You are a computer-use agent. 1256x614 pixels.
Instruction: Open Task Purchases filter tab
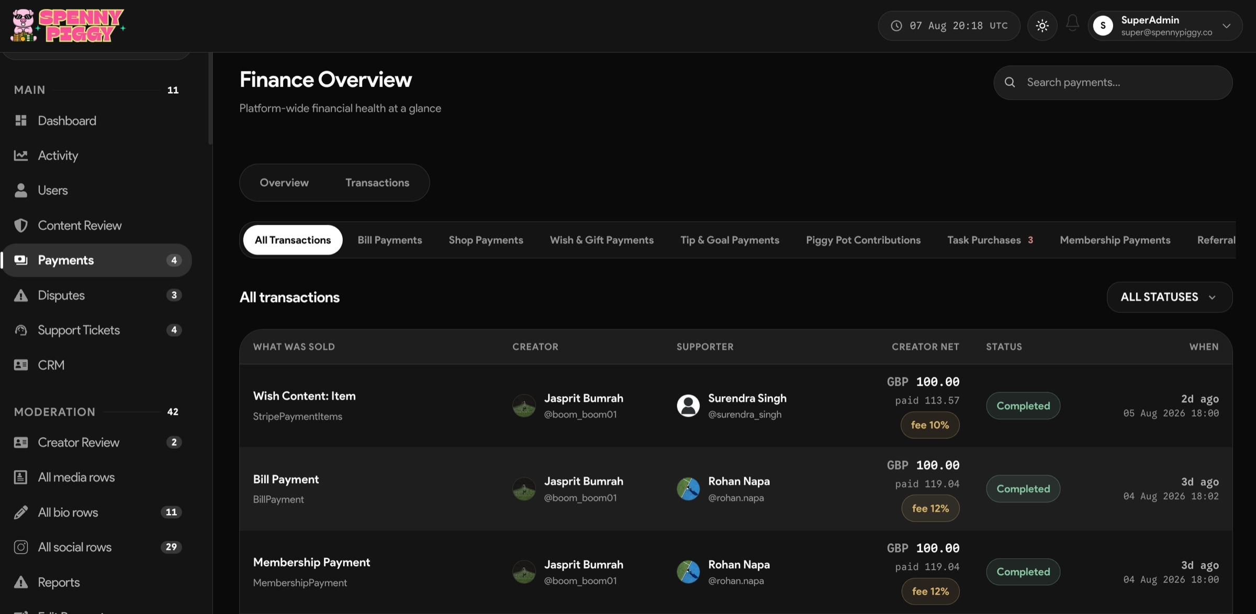pos(990,240)
